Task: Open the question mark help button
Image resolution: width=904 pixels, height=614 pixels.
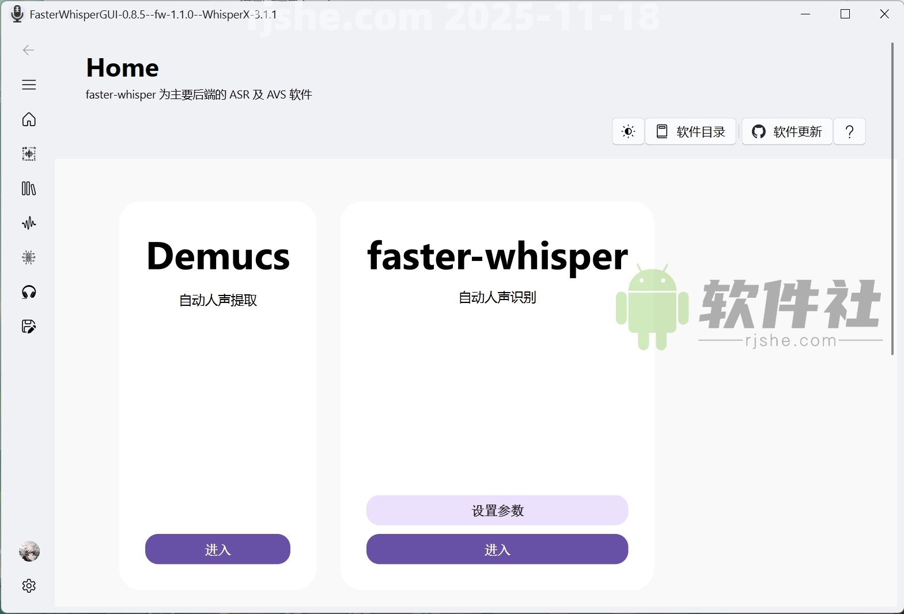Action: click(849, 131)
